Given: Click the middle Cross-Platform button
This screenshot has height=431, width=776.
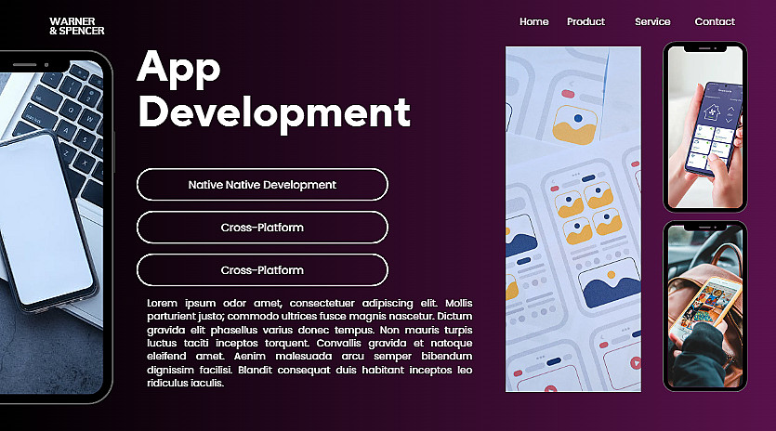Looking at the screenshot, I should [262, 228].
